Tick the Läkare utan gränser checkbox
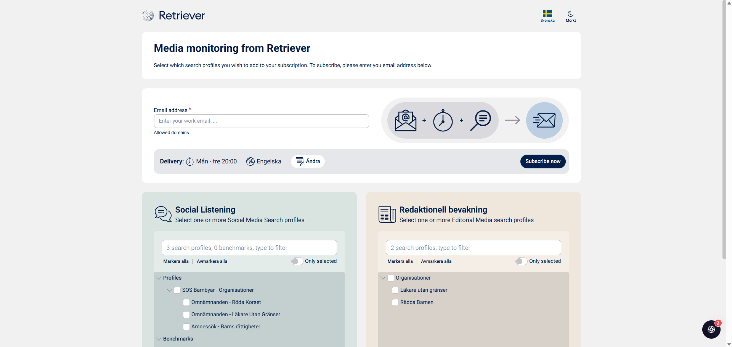The image size is (732, 347). pos(395,290)
